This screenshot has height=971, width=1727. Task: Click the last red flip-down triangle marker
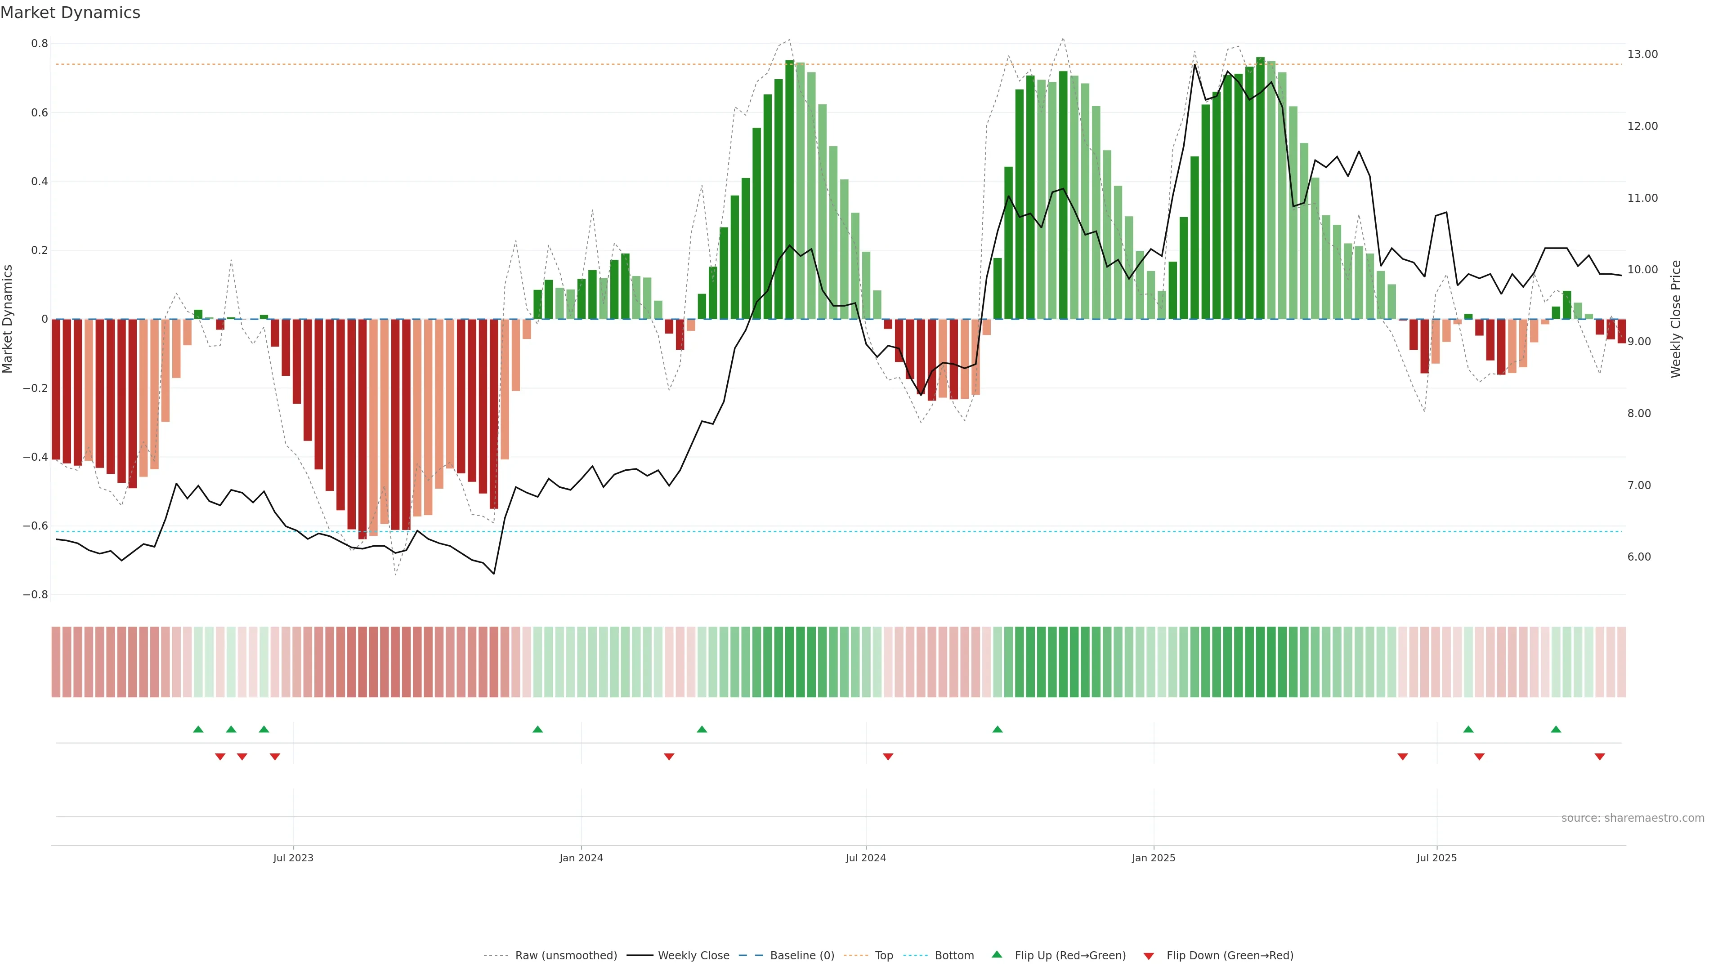pos(1600,757)
